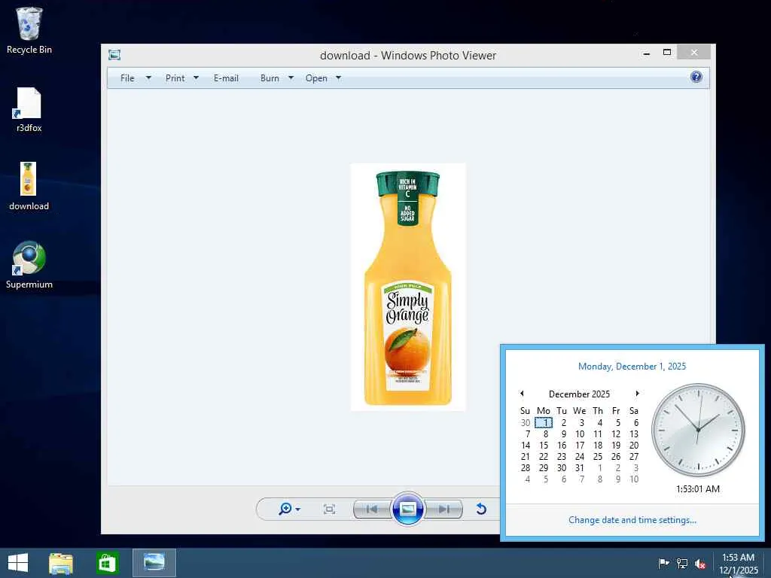Start the slide show play button
The width and height of the screenshot is (771, 578).
tap(407, 509)
